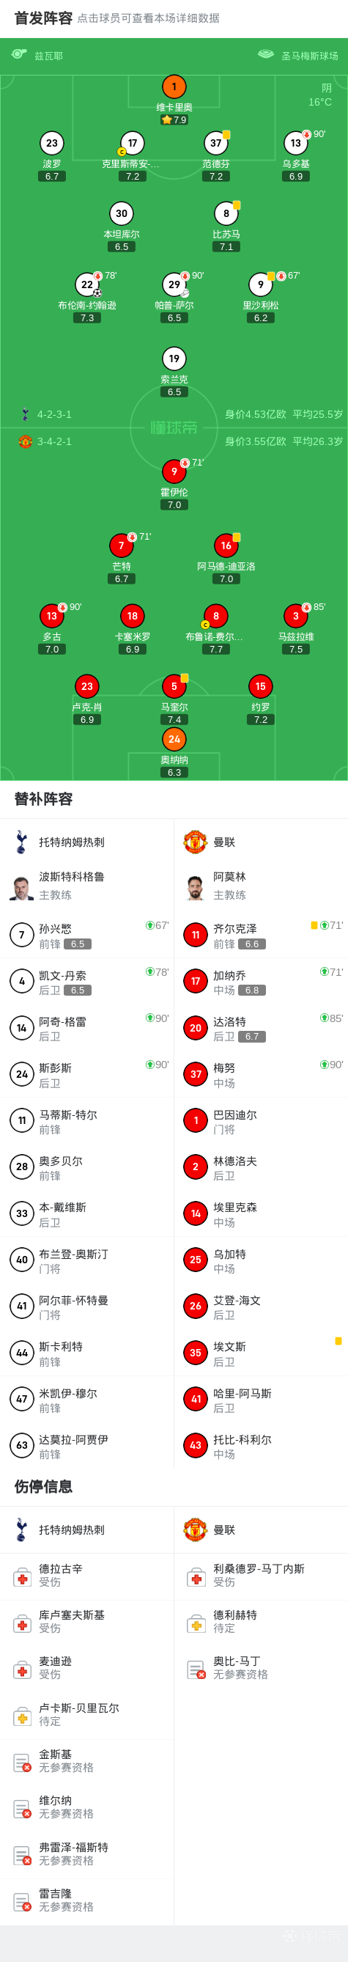Viewport: 348px width, 1962px height.
Task: Tap 比苏马 number 8 player icon
Action: (226, 213)
